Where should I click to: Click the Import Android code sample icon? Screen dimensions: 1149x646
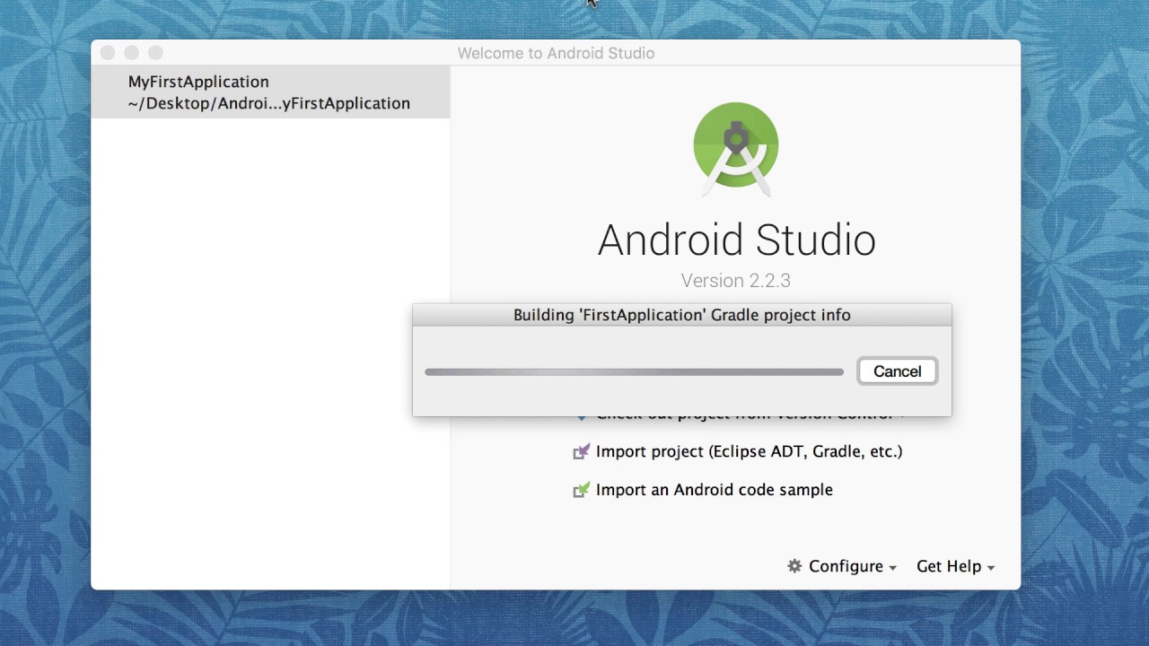(x=582, y=490)
